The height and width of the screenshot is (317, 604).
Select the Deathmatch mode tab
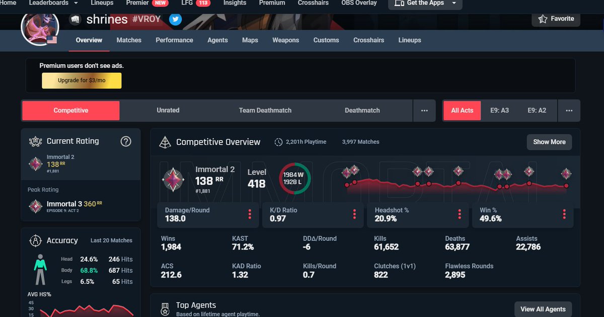(362, 111)
